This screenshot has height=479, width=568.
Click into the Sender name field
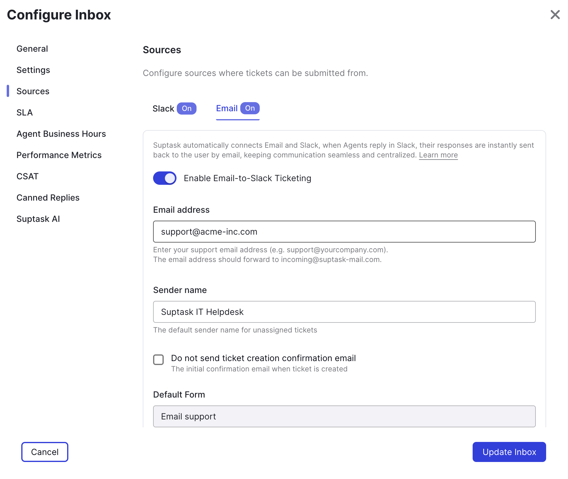(344, 312)
